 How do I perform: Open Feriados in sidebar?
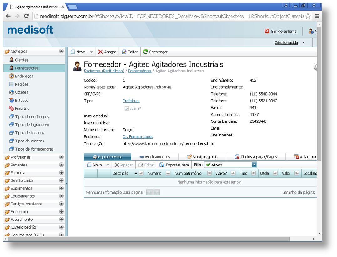19,108
